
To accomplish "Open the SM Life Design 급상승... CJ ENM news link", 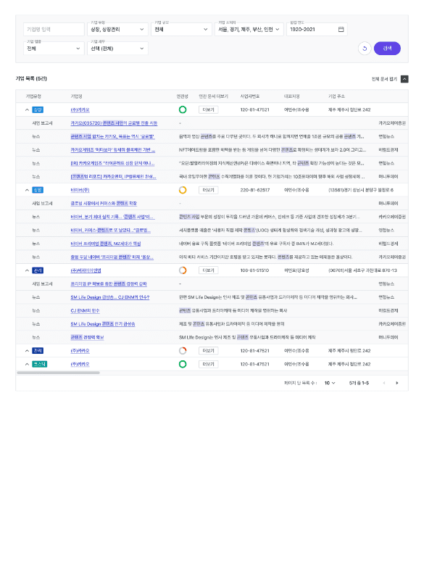I will click(109, 297).
